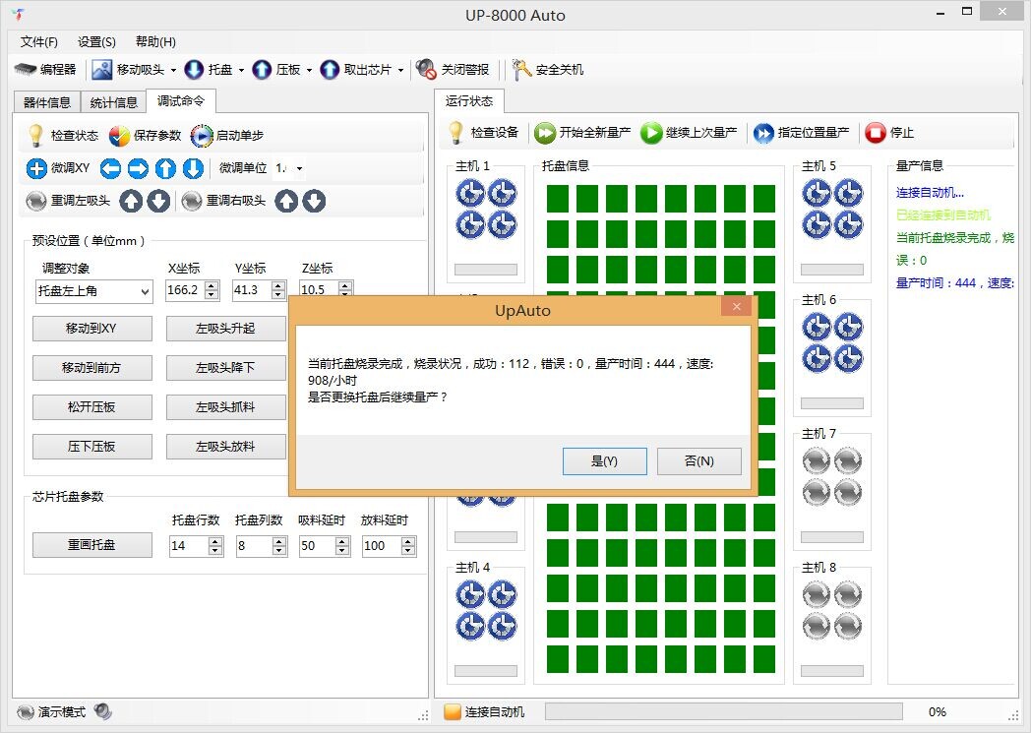Screen dimensions: 1031x733
Task: Click 开始全新量产 start new production
Action: (x=545, y=133)
